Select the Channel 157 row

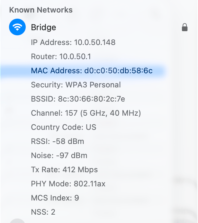coord(86,113)
